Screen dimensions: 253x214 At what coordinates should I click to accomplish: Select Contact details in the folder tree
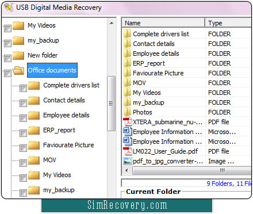point(64,100)
